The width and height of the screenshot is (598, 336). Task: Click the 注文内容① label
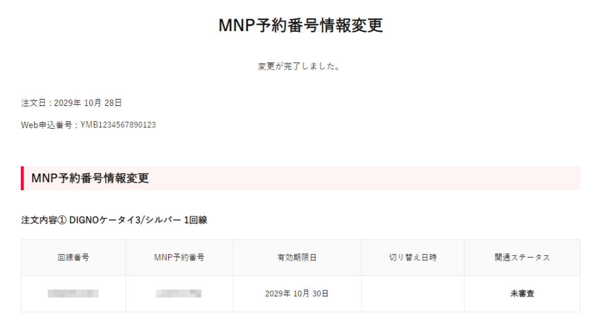click(44, 220)
